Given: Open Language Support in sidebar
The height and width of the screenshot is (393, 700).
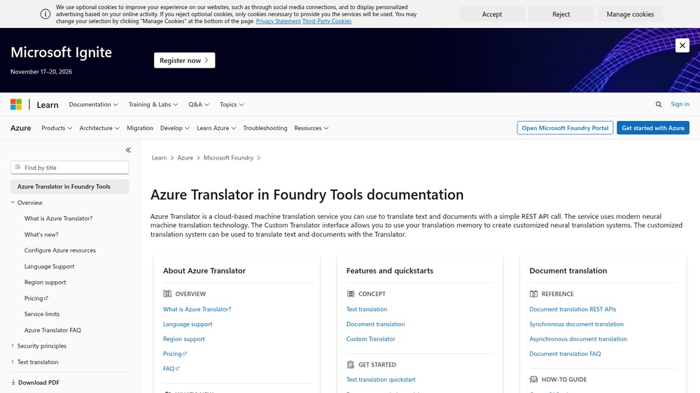Looking at the screenshot, I should (49, 266).
